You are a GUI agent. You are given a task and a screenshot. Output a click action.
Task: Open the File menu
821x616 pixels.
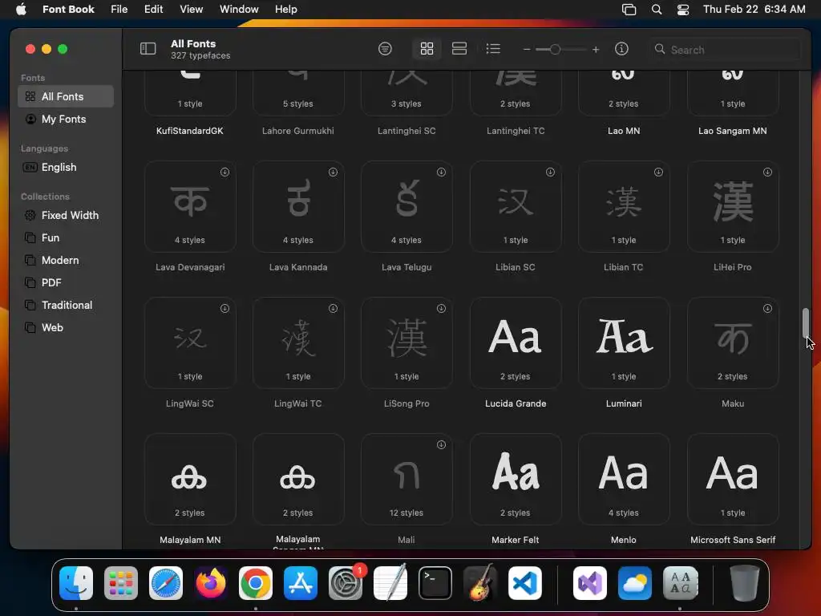[119, 9]
